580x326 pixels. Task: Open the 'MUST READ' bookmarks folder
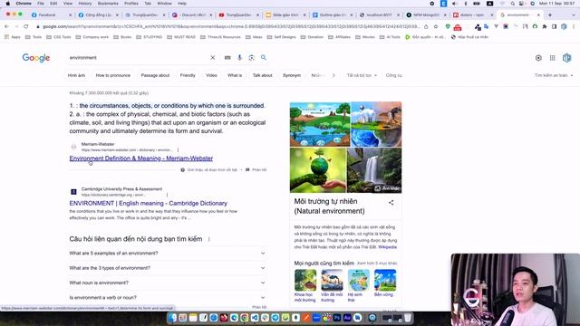(x=181, y=37)
